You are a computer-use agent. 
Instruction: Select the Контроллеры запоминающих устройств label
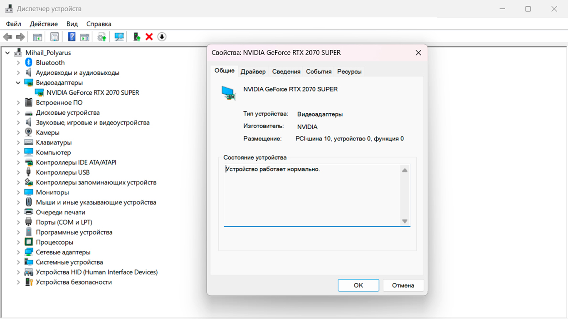(x=96, y=182)
